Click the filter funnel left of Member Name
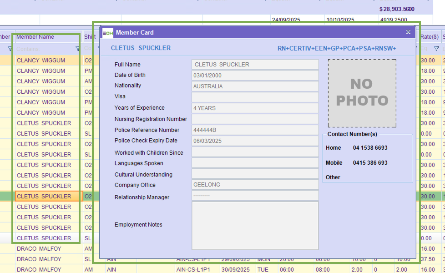 [10, 49]
